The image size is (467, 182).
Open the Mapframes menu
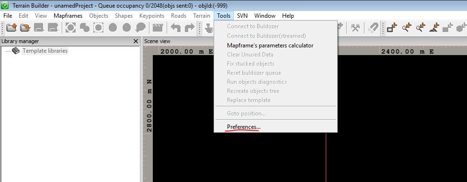pyautogui.click(x=68, y=16)
